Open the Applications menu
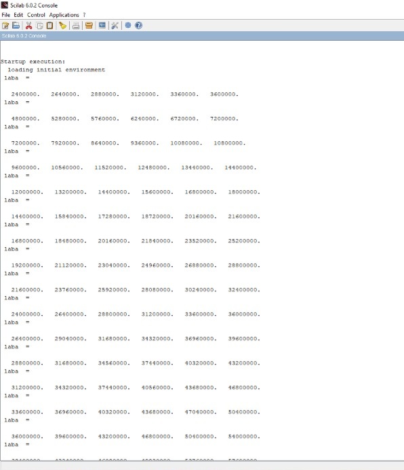The height and width of the screenshot is (470, 404). [64, 15]
